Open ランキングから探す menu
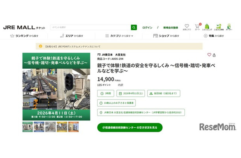 [24, 36]
